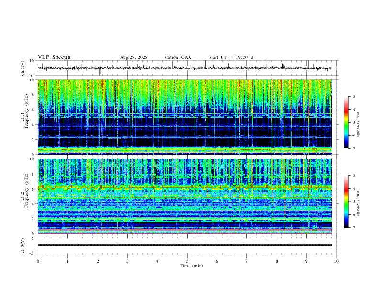Click the time axis tick label "2"

click(x=98, y=261)
